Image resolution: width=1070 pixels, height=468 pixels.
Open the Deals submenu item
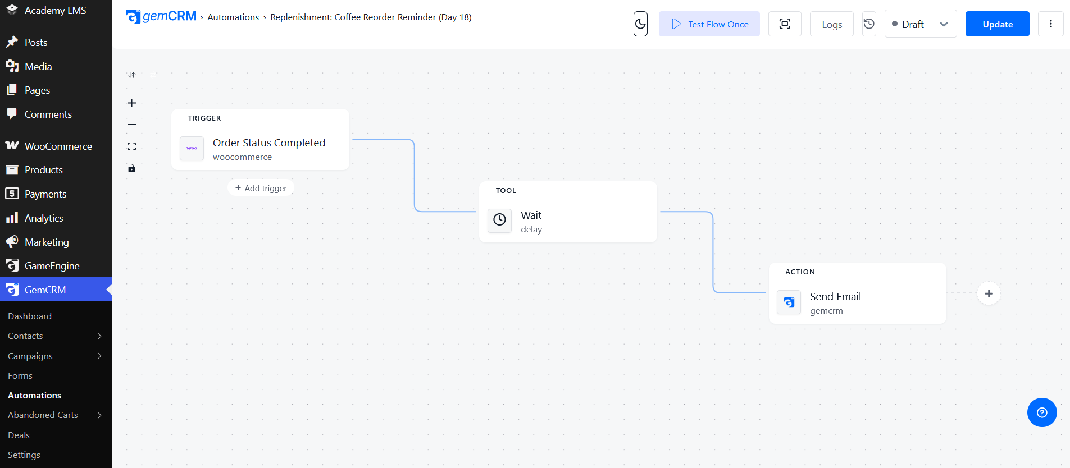pyautogui.click(x=19, y=435)
